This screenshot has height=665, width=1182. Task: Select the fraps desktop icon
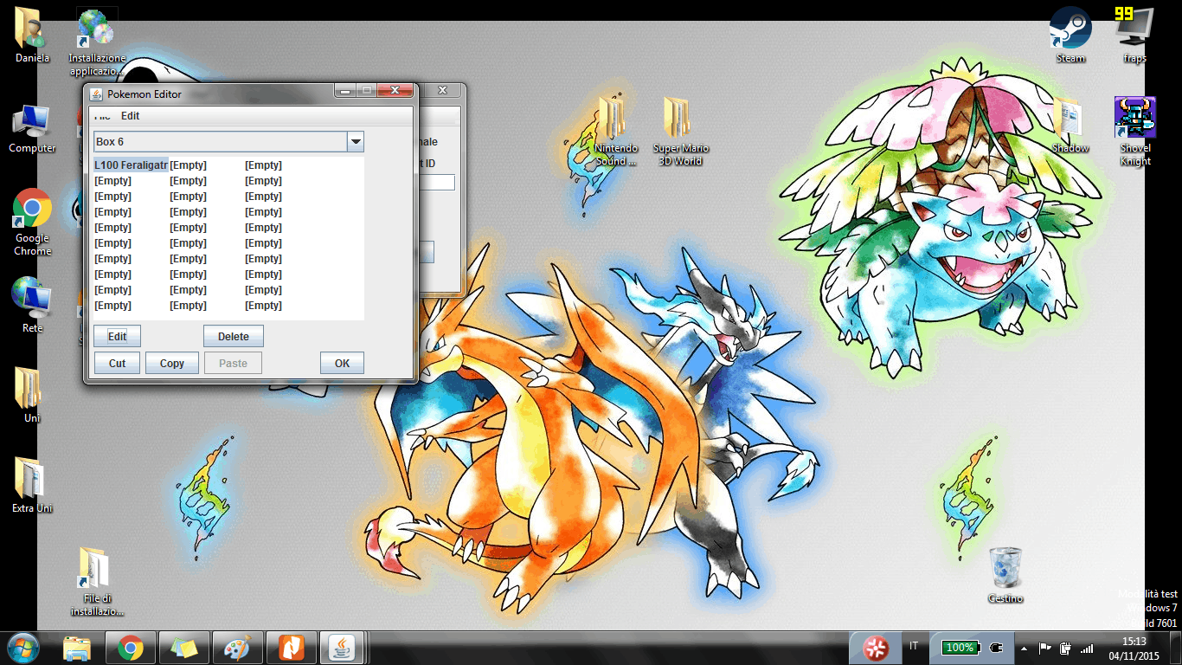click(x=1134, y=36)
